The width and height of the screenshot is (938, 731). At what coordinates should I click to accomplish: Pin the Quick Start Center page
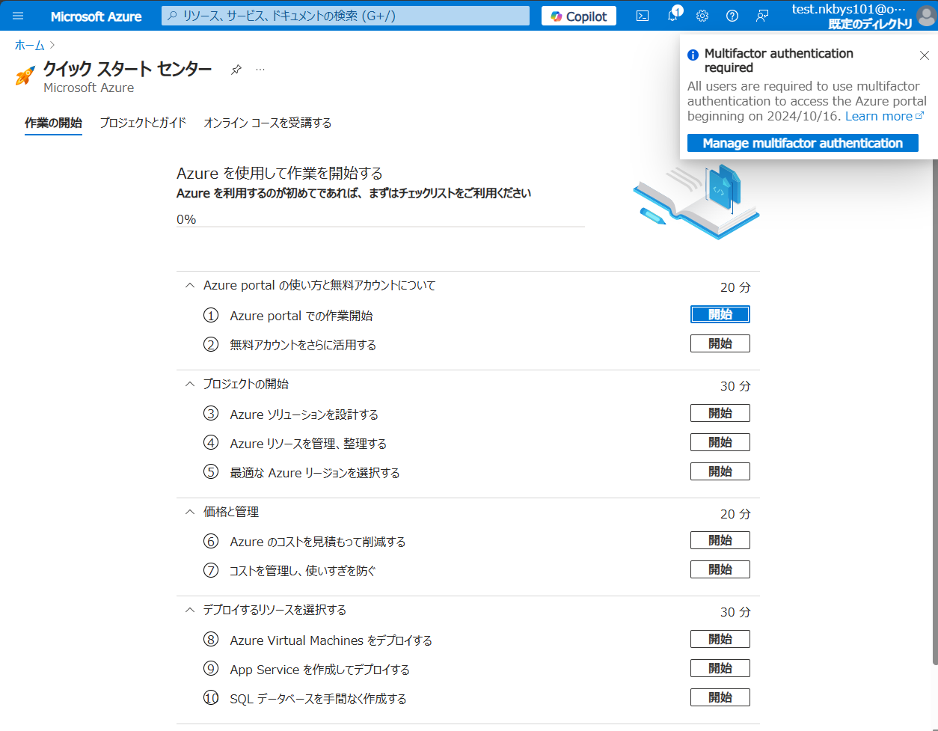236,70
